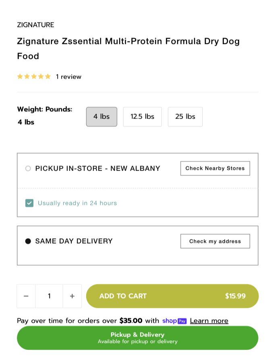Select Pickup In-Store New Albany option

click(28, 169)
